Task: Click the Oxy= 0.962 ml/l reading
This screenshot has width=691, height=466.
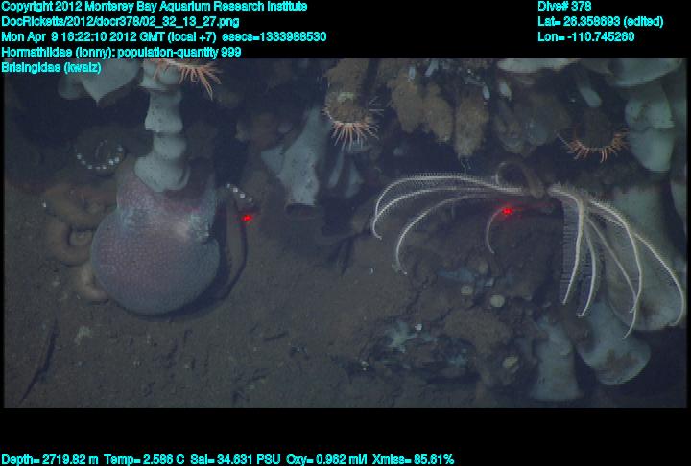Action: (326, 460)
